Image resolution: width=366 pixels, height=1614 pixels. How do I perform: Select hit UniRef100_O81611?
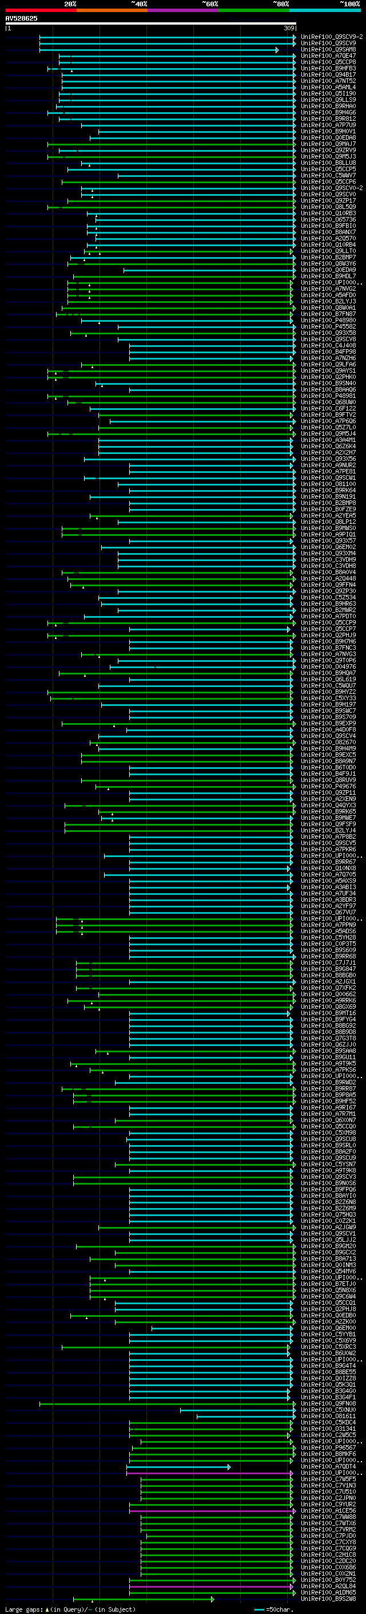pos(328,1416)
